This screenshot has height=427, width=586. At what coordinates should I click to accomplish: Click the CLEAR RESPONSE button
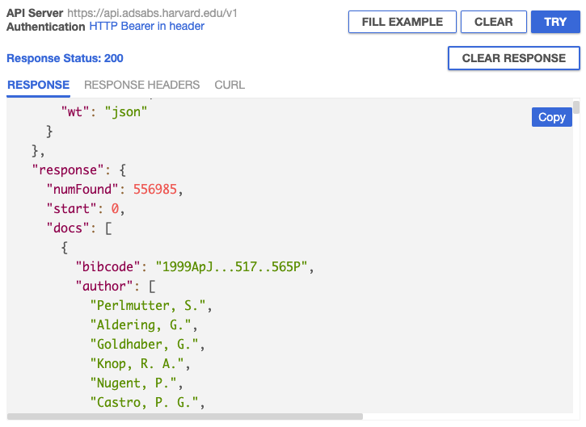(513, 58)
